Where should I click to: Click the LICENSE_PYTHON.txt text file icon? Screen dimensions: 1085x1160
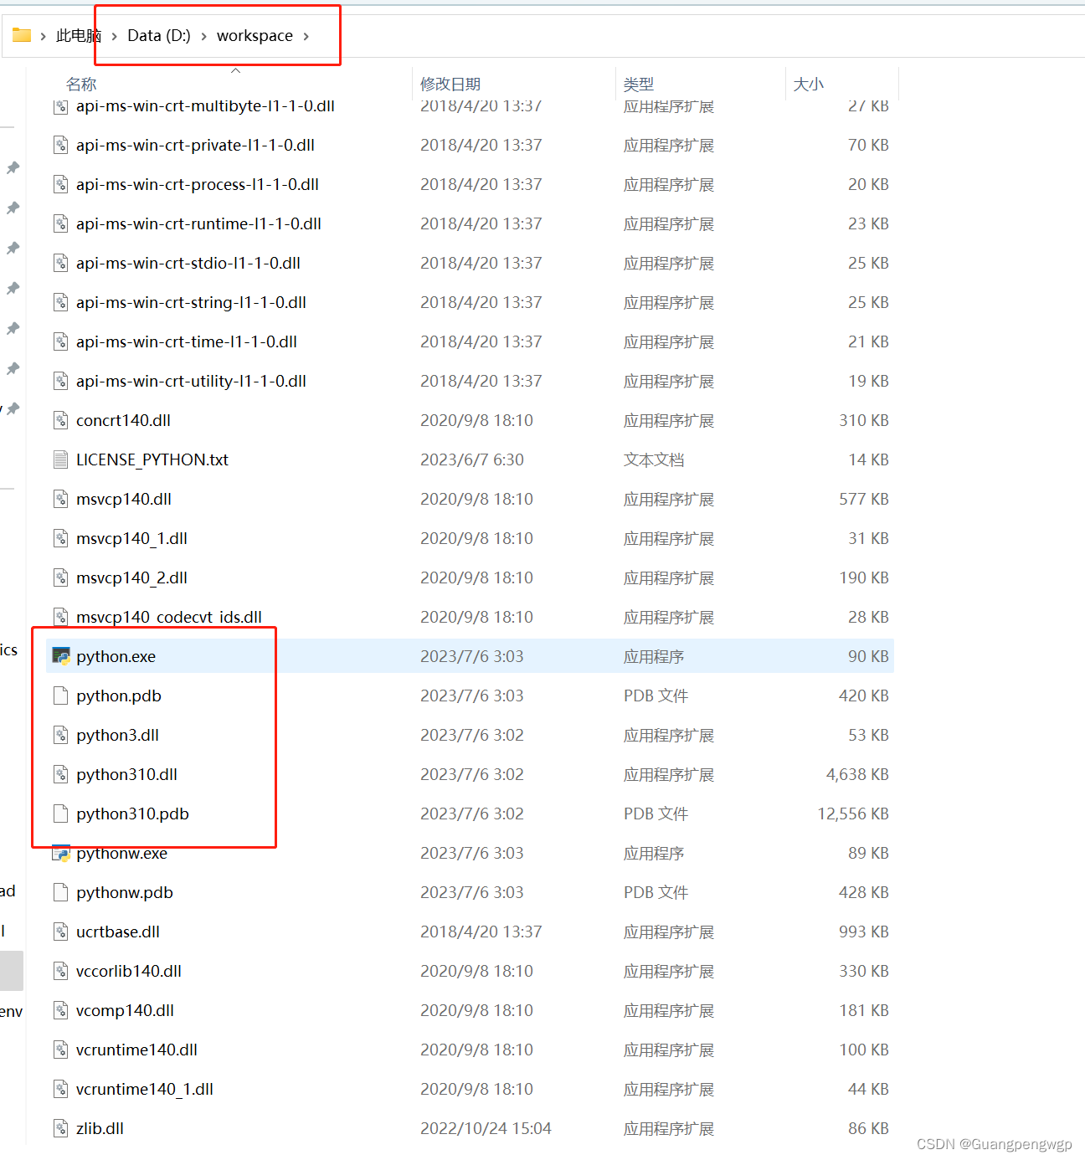(x=59, y=459)
